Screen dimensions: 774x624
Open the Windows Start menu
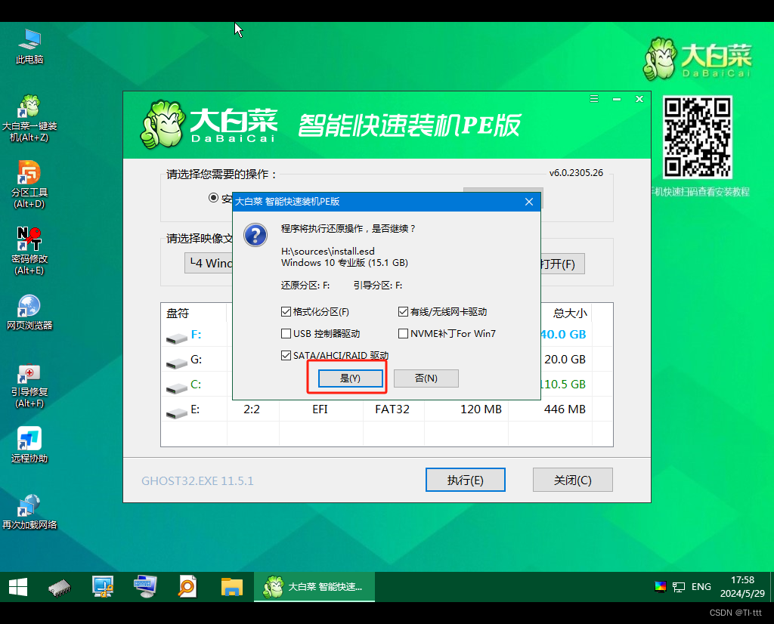click(x=17, y=586)
